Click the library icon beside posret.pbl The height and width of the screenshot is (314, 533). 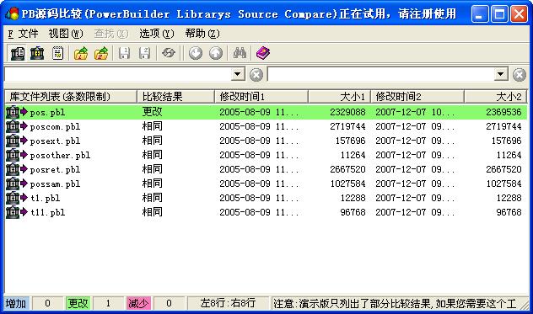(13, 169)
